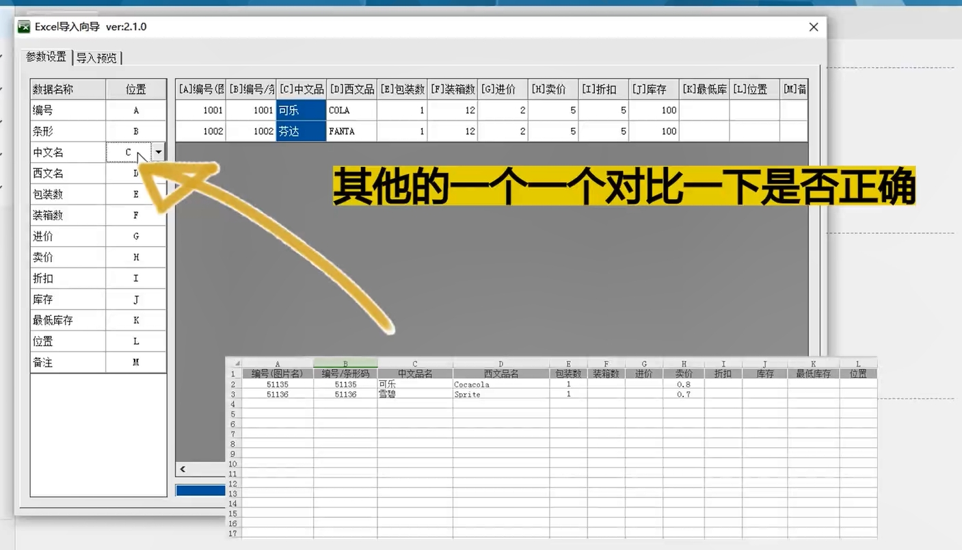Click the [A]编号 preview column header
Screen dimensions: 962x550
click(x=201, y=89)
